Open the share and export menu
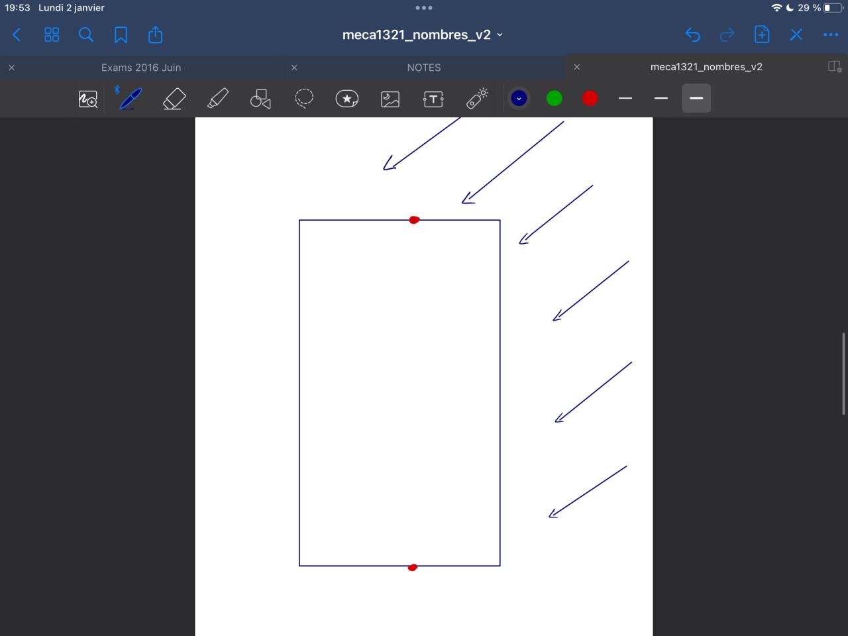 155,34
